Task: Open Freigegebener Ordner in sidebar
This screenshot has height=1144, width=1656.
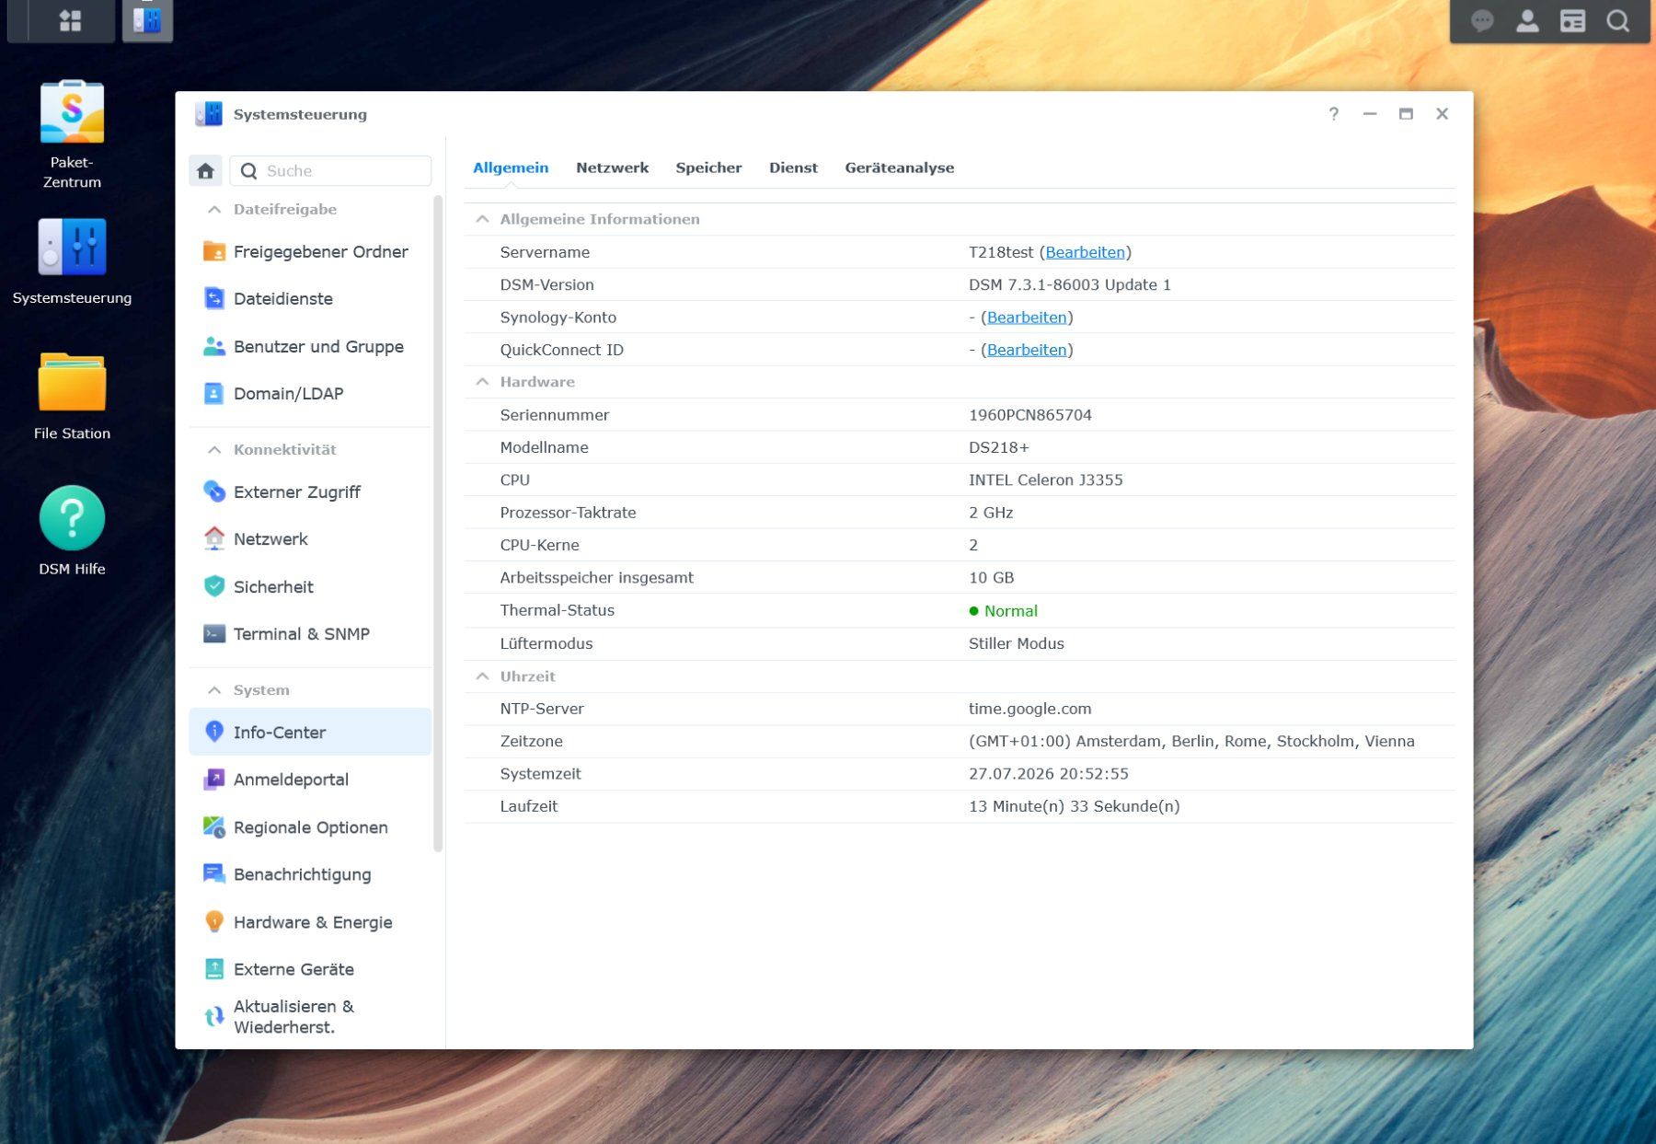Action: (310, 251)
